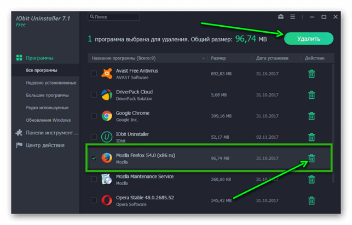Sort by program name column arrow
The image size is (352, 225).
[x=204, y=58]
